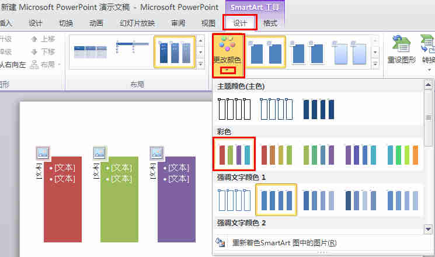This screenshot has width=435, height=257.
Task: Choose second 彩色 red-orange-green scheme
Action: click(x=276, y=154)
